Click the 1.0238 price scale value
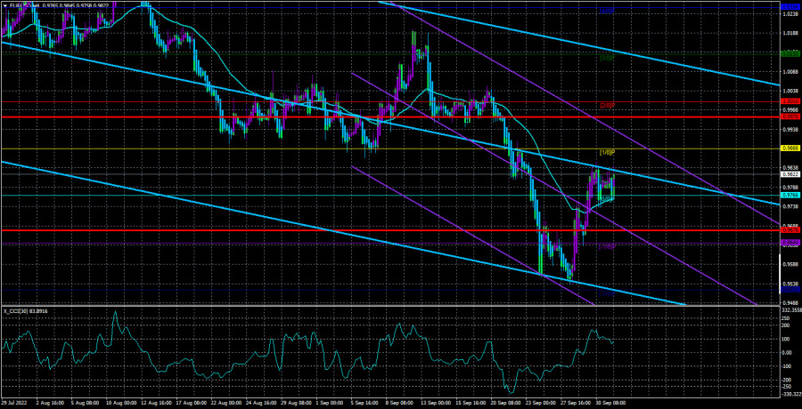This screenshot has width=802, height=409. click(x=789, y=16)
